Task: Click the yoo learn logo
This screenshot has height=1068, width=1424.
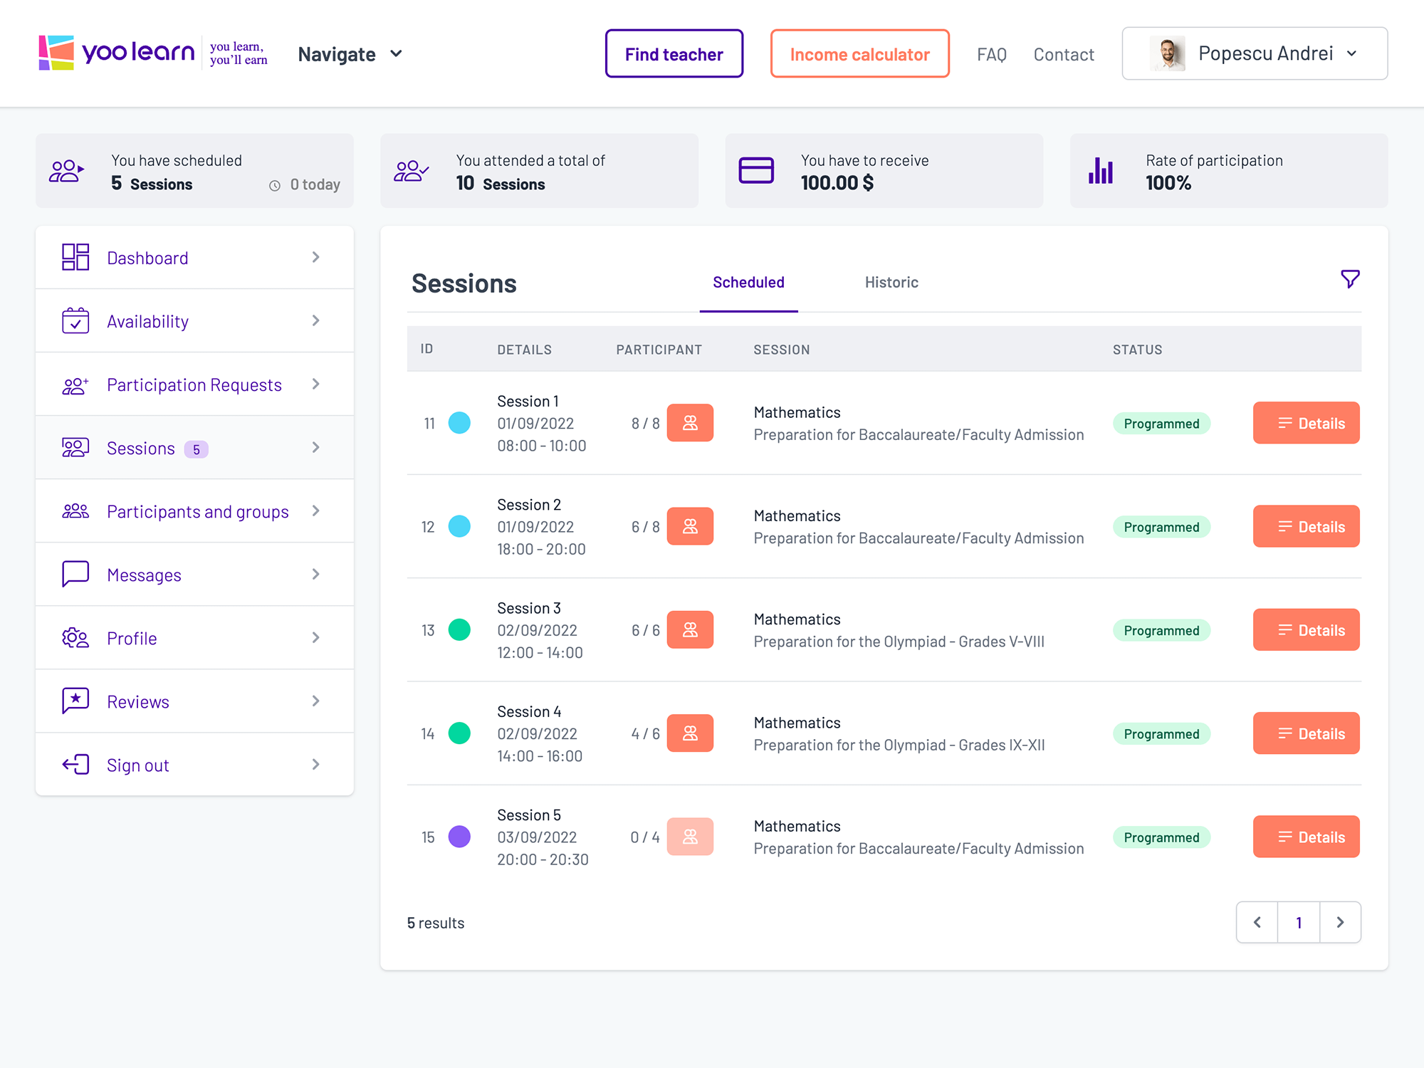Action: 117,53
